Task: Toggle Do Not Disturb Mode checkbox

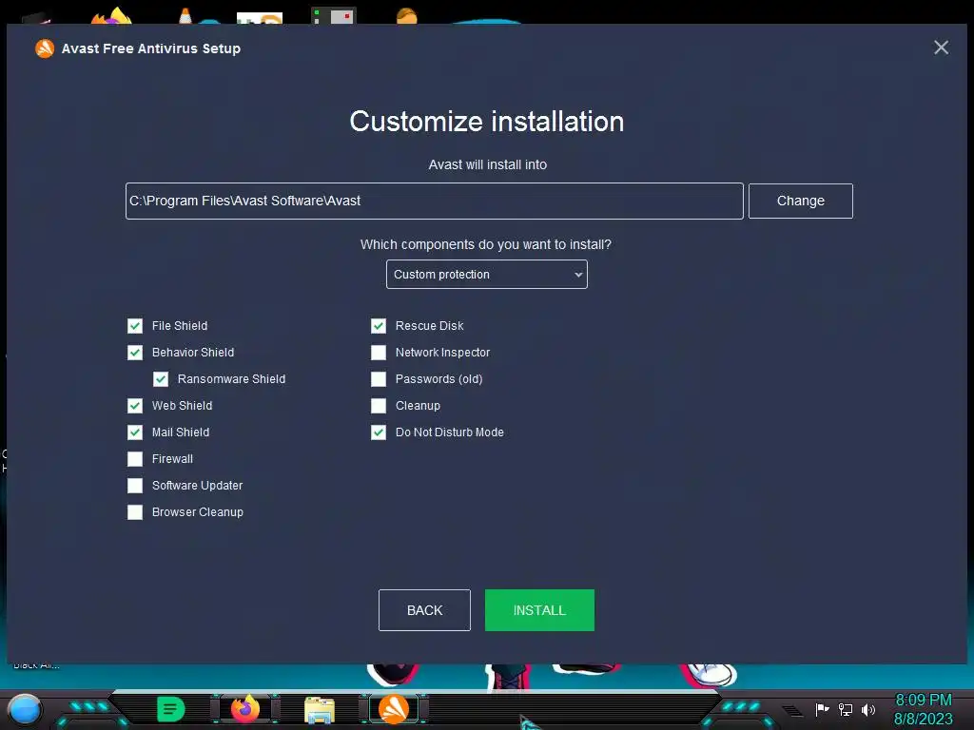Action: (379, 432)
